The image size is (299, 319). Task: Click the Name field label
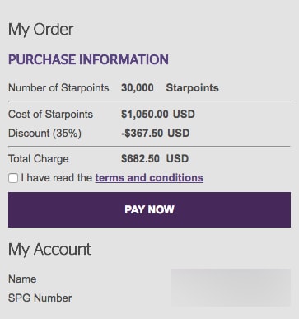(22, 279)
